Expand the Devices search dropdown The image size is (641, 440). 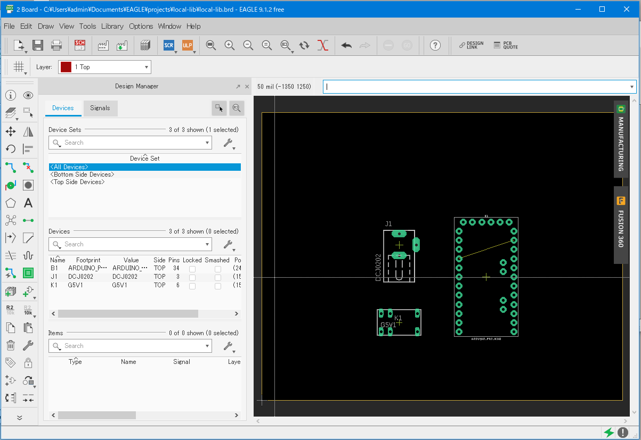point(207,244)
